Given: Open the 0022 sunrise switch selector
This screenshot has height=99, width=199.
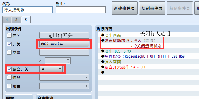Looking at the screenshot, I should click(x=64, y=44).
